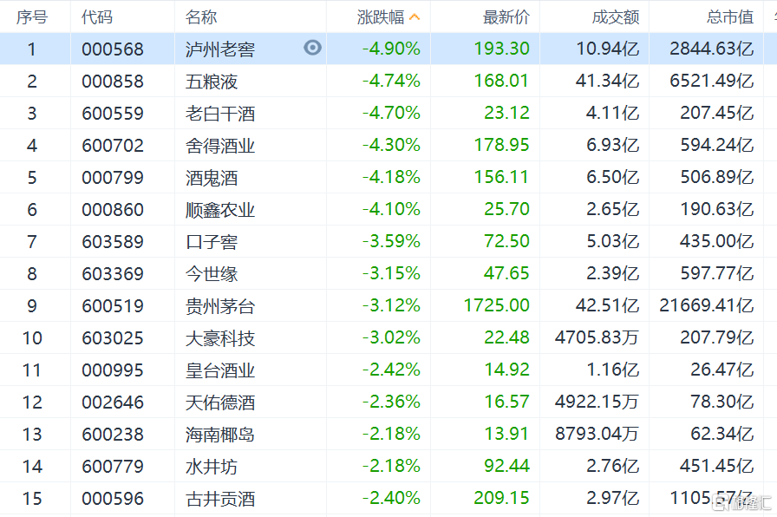Select the 水井坊 row name
The width and height of the screenshot is (777, 517).
coord(212,467)
